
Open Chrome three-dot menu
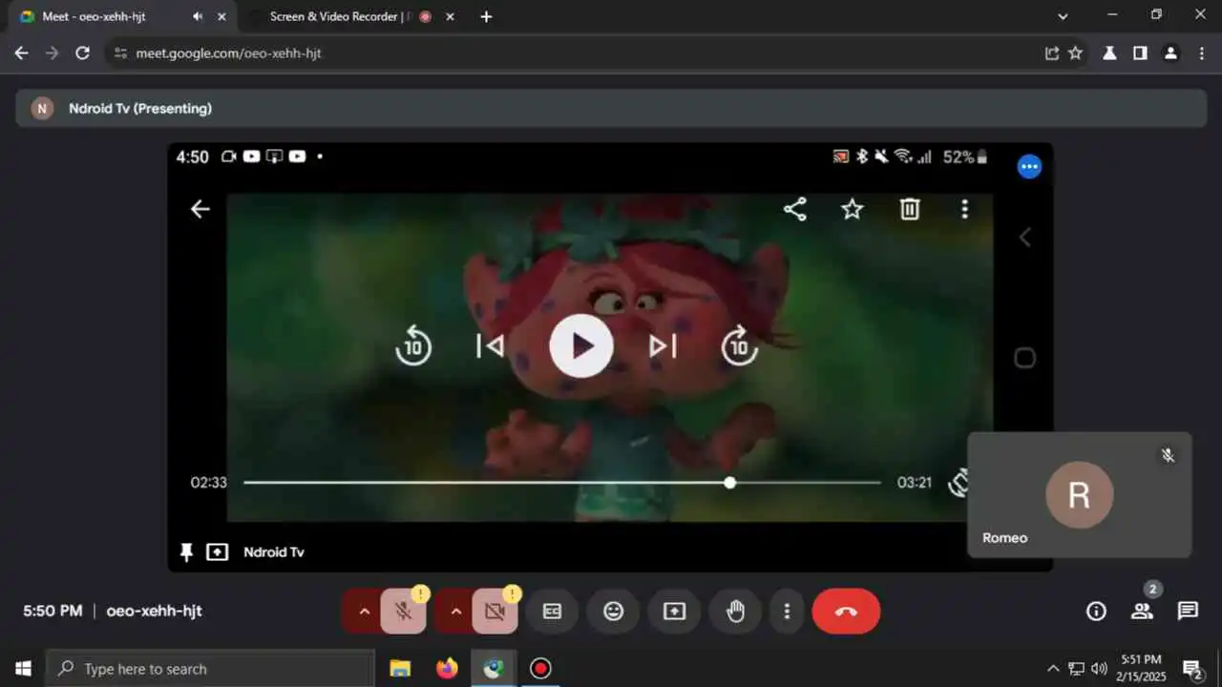[x=1201, y=53]
